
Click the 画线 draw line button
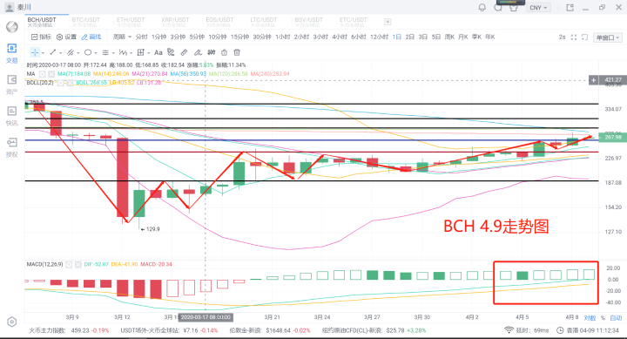point(91,37)
